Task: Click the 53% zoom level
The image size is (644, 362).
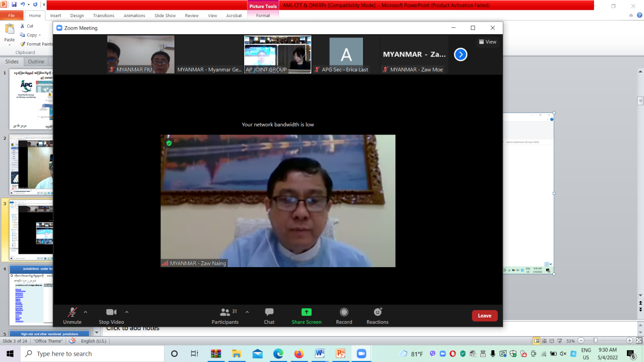Action: click(x=570, y=341)
